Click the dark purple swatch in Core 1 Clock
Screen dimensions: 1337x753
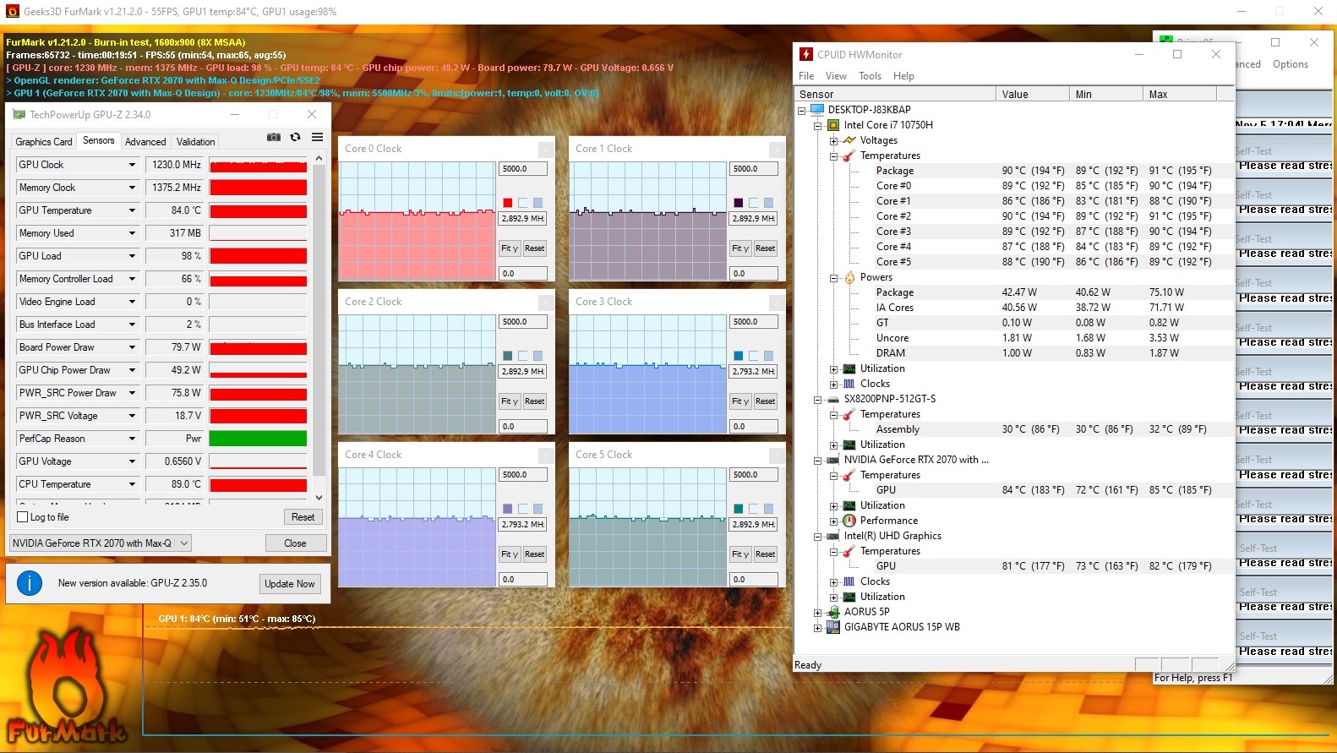point(738,203)
